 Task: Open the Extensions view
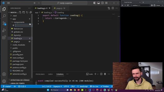pyautogui.click(x=4, y=37)
